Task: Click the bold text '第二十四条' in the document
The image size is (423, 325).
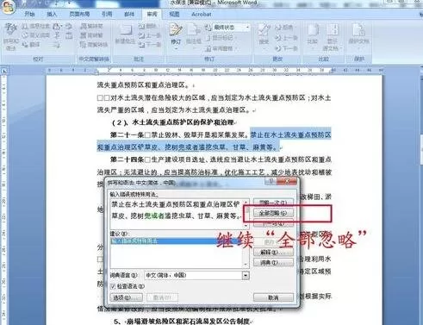Action: tap(127, 159)
